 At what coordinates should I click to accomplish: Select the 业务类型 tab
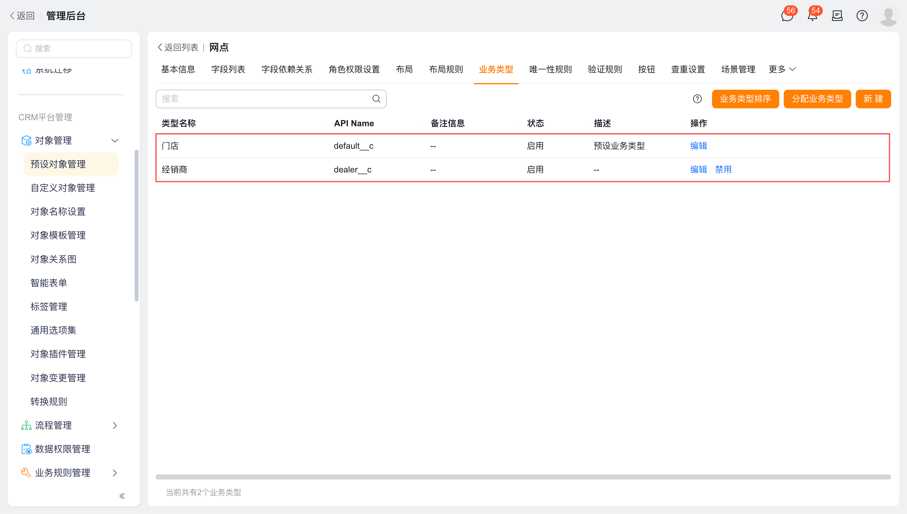[x=496, y=69]
